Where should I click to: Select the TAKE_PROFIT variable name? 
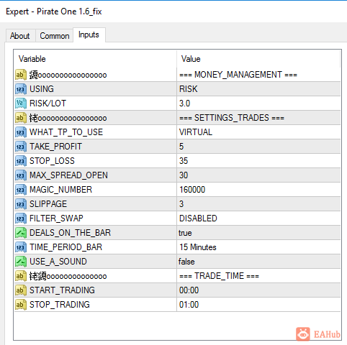point(55,147)
